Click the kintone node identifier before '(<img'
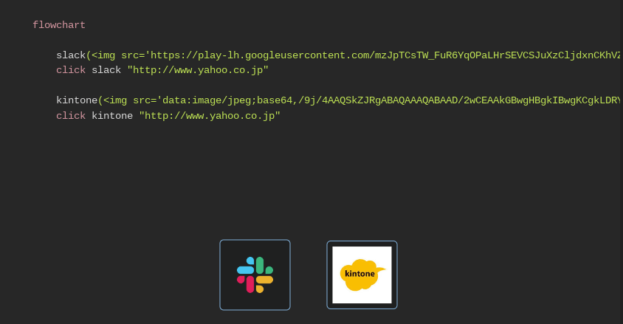623x324 pixels. pos(77,100)
